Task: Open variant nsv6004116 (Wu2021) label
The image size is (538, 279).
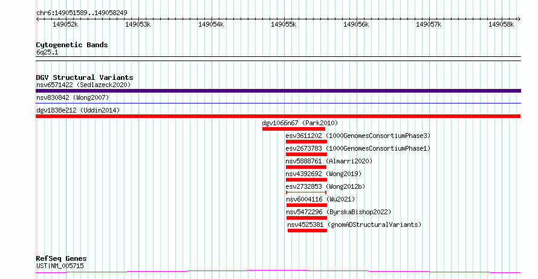Action: pos(320,199)
